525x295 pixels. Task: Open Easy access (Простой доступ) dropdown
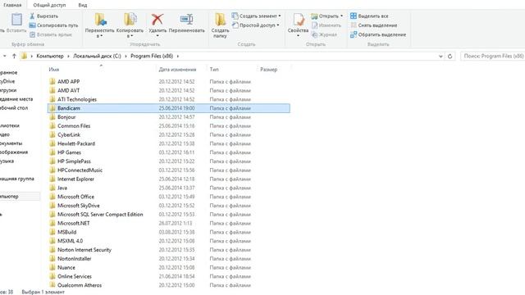[255, 25]
